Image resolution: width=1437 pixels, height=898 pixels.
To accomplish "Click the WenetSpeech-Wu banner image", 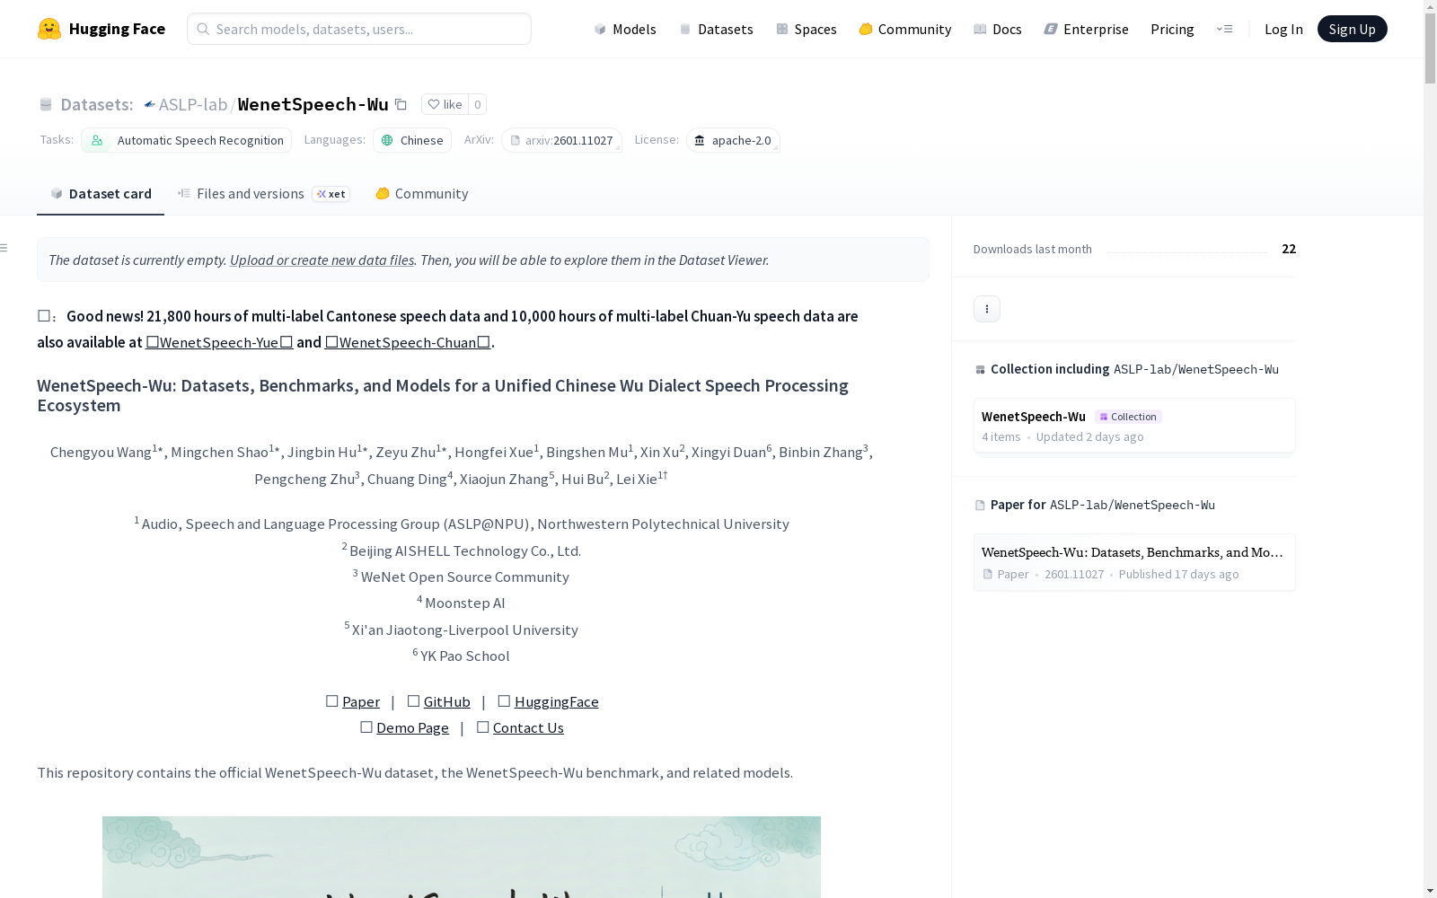I will [x=462, y=857].
